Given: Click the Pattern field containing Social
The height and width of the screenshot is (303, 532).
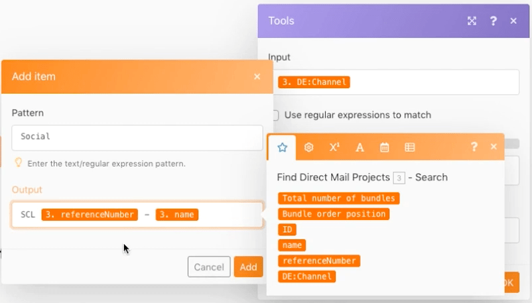Looking at the screenshot, I should pyautogui.click(x=137, y=138).
